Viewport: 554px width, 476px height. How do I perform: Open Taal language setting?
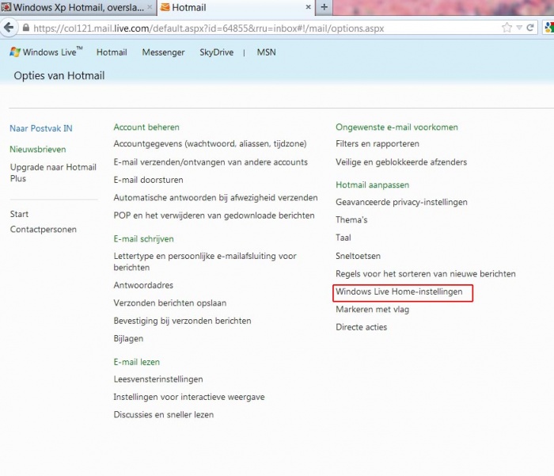[343, 238]
